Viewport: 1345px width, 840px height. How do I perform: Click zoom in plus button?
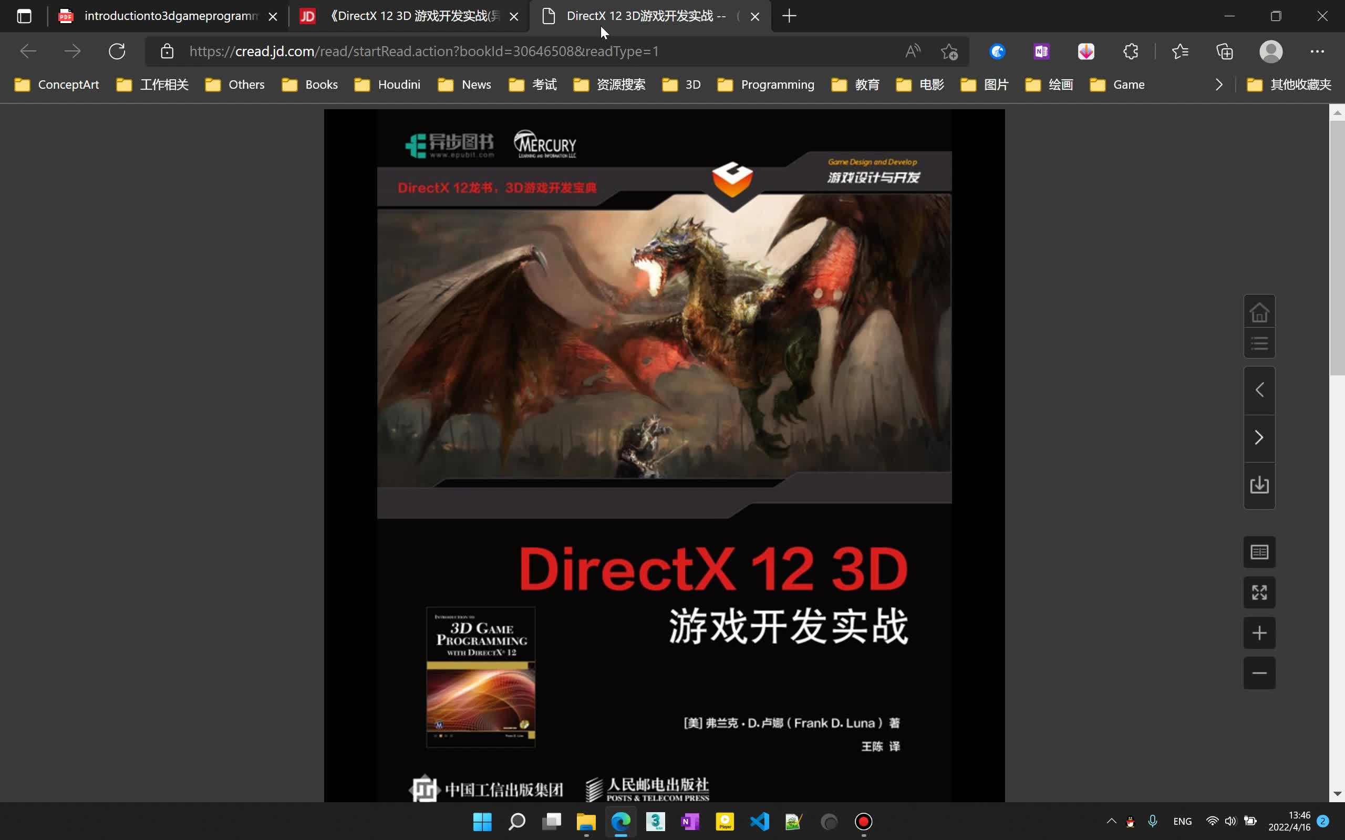coord(1259,633)
